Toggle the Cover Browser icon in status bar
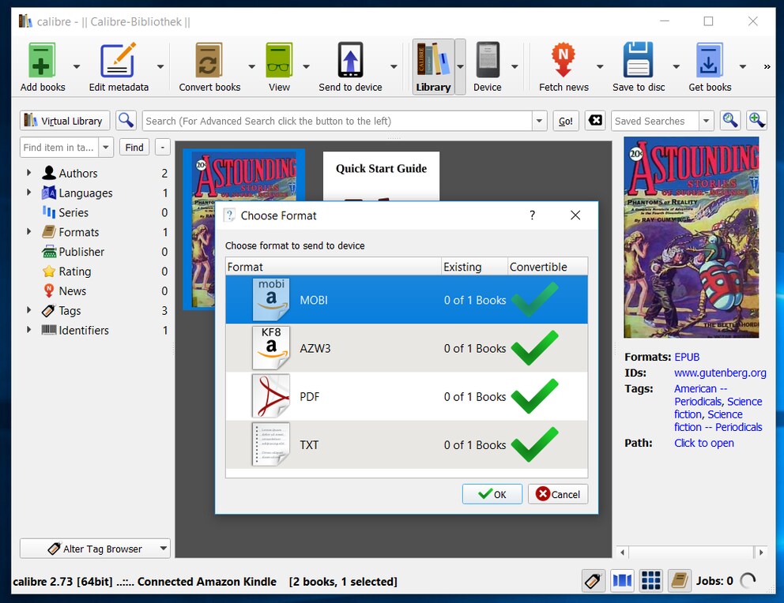 [x=623, y=581]
